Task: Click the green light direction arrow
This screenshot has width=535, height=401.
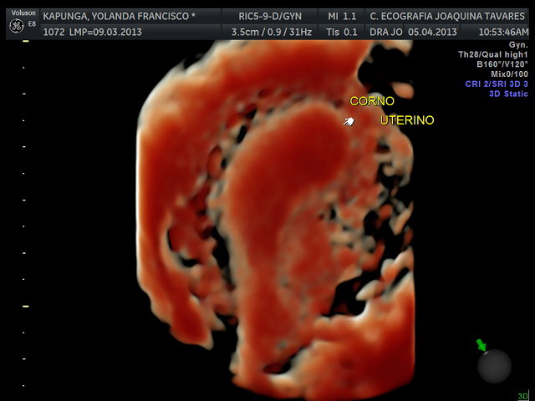Action: 481,344
